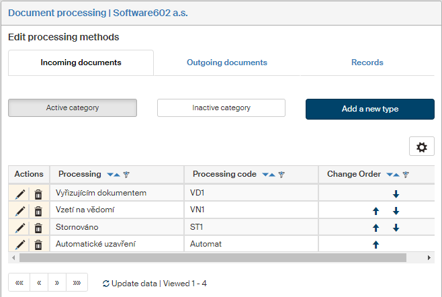Move Automatické uzavření up in order
This screenshot has width=442, height=297.
376,245
